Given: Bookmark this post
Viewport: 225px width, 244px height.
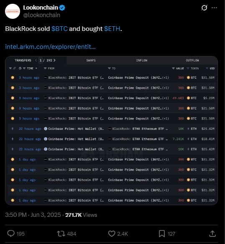Looking at the screenshot, I should click(162, 234).
